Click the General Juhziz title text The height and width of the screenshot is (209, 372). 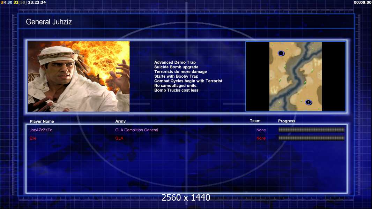pyautogui.click(x=49, y=22)
